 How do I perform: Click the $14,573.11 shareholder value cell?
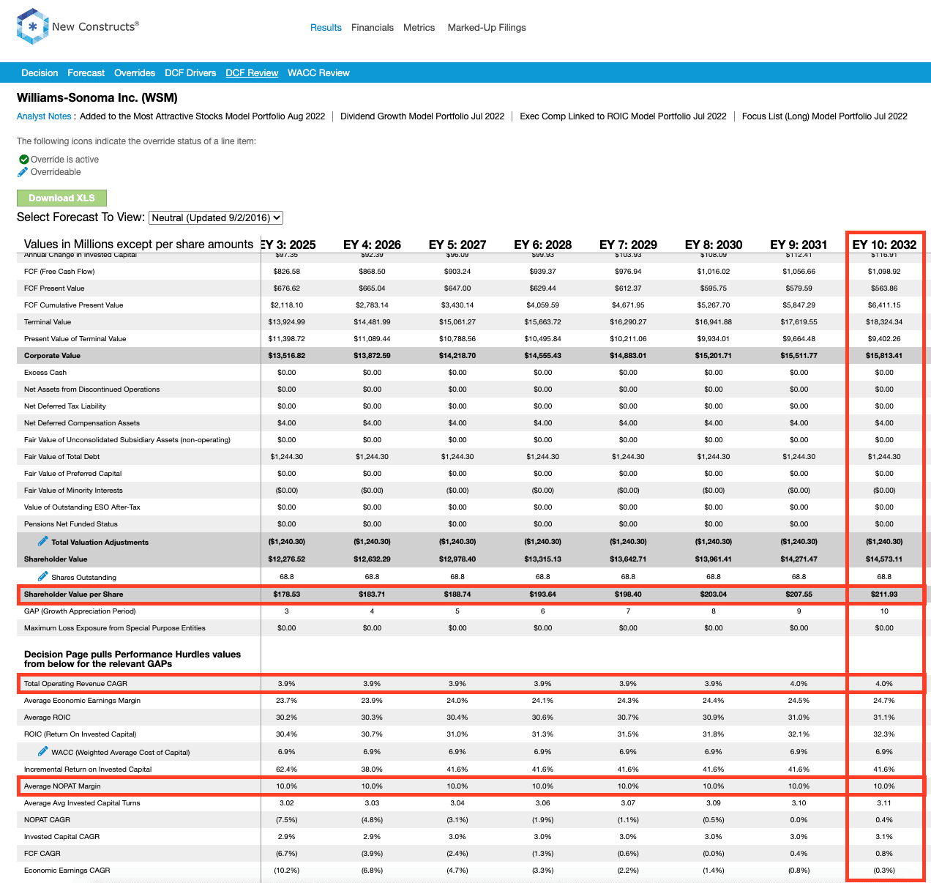[884, 559]
